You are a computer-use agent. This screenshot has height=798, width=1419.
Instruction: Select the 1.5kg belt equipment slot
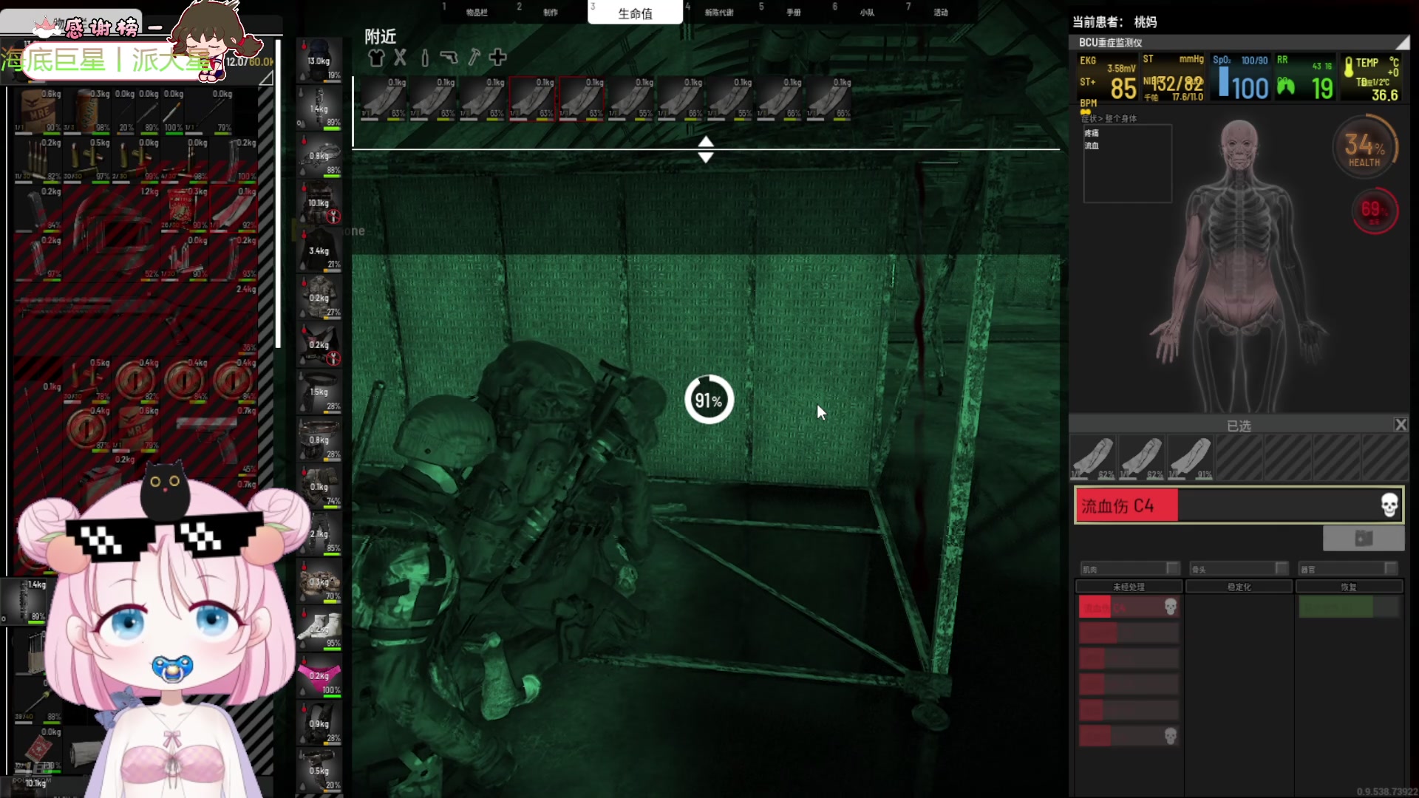tap(319, 392)
